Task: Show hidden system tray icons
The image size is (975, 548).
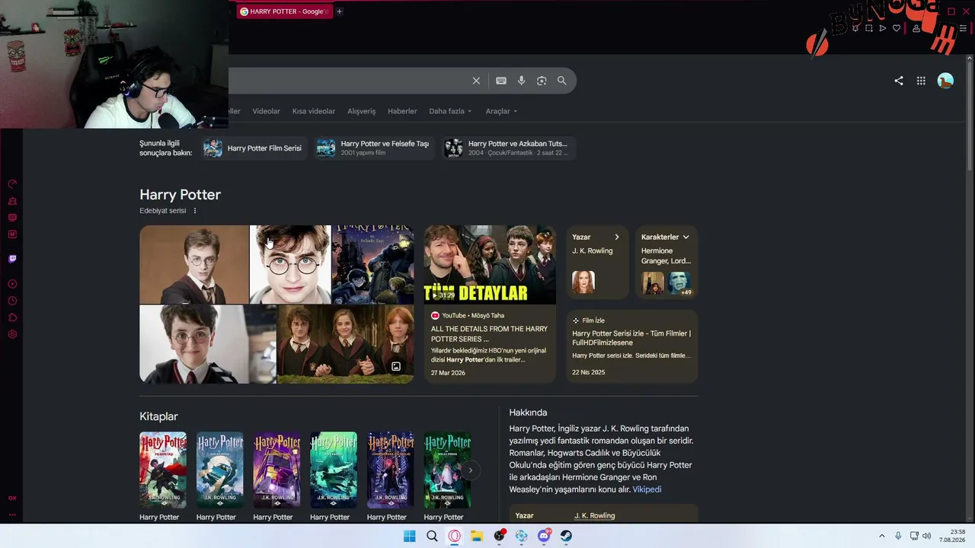Action: click(882, 536)
